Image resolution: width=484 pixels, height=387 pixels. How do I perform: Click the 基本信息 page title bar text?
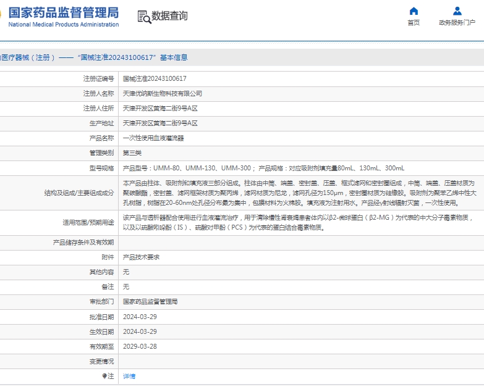click(174, 57)
